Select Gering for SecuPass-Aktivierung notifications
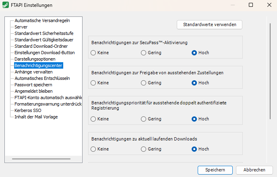The width and height of the screenshot is (277, 177). click(x=144, y=53)
